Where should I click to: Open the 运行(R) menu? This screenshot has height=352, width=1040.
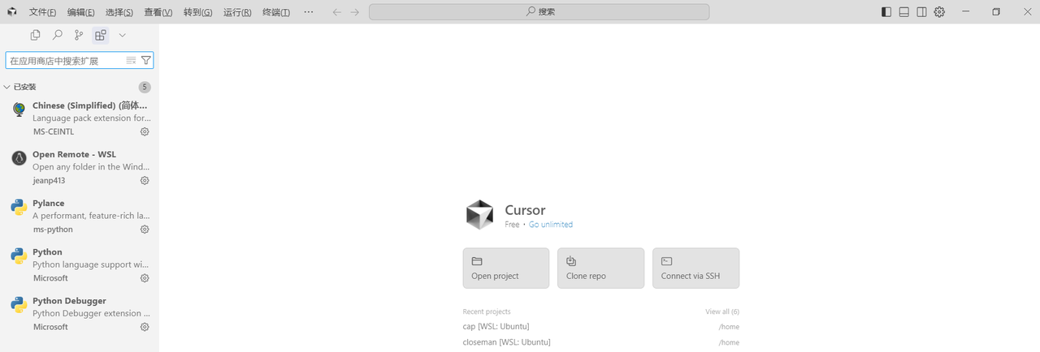coord(236,12)
